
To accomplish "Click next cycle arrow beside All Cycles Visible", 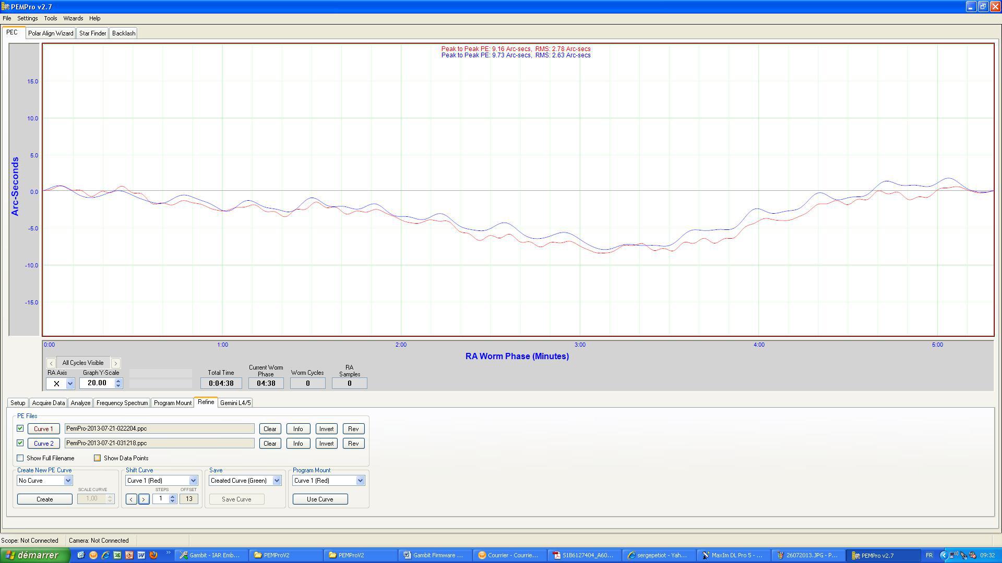I will [x=115, y=363].
